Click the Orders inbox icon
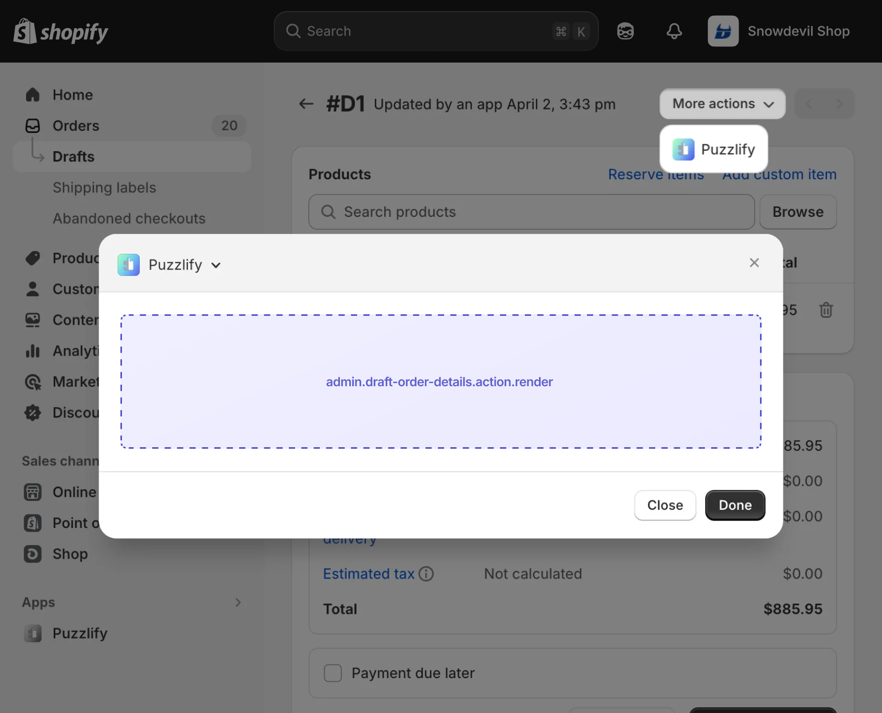 pos(33,126)
